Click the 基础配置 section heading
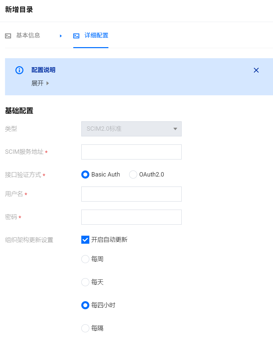 pos(19,111)
